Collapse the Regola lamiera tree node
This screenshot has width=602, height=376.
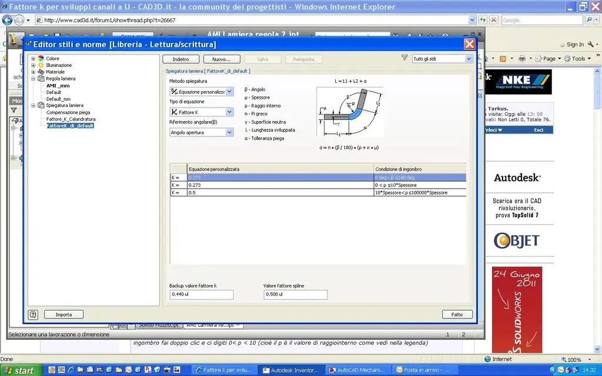pos(33,79)
